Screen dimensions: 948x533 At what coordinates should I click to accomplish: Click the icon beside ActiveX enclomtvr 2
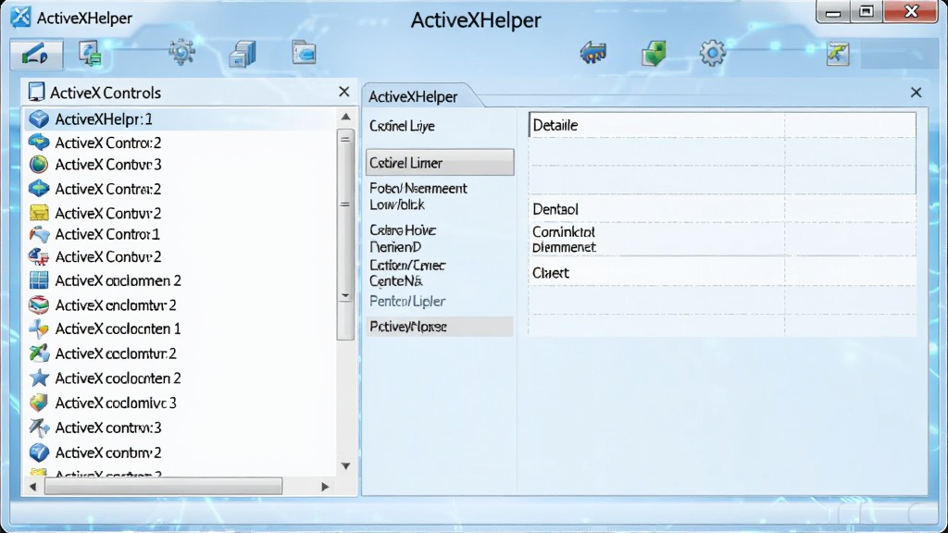[x=39, y=304]
